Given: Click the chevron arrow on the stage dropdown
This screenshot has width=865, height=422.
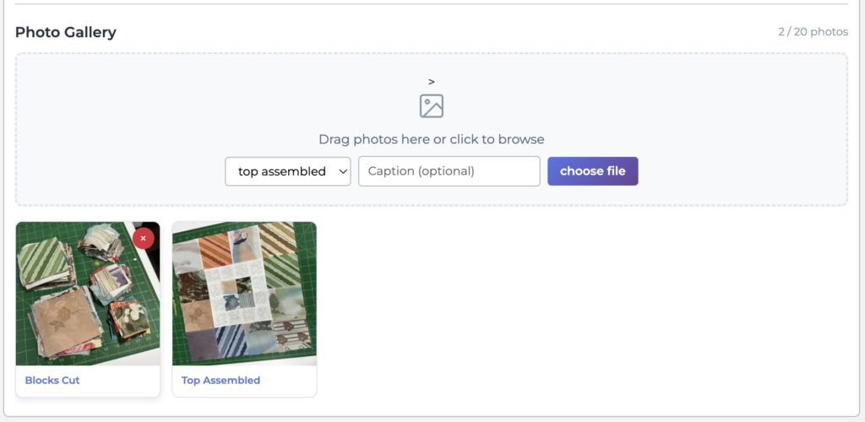Looking at the screenshot, I should pos(342,171).
